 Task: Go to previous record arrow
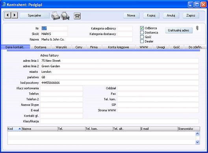click(8, 15)
